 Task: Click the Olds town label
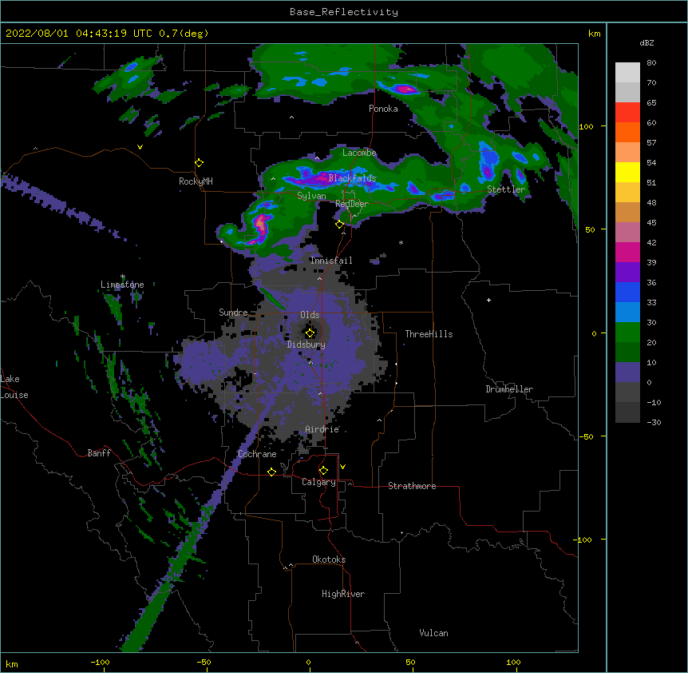click(x=310, y=315)
